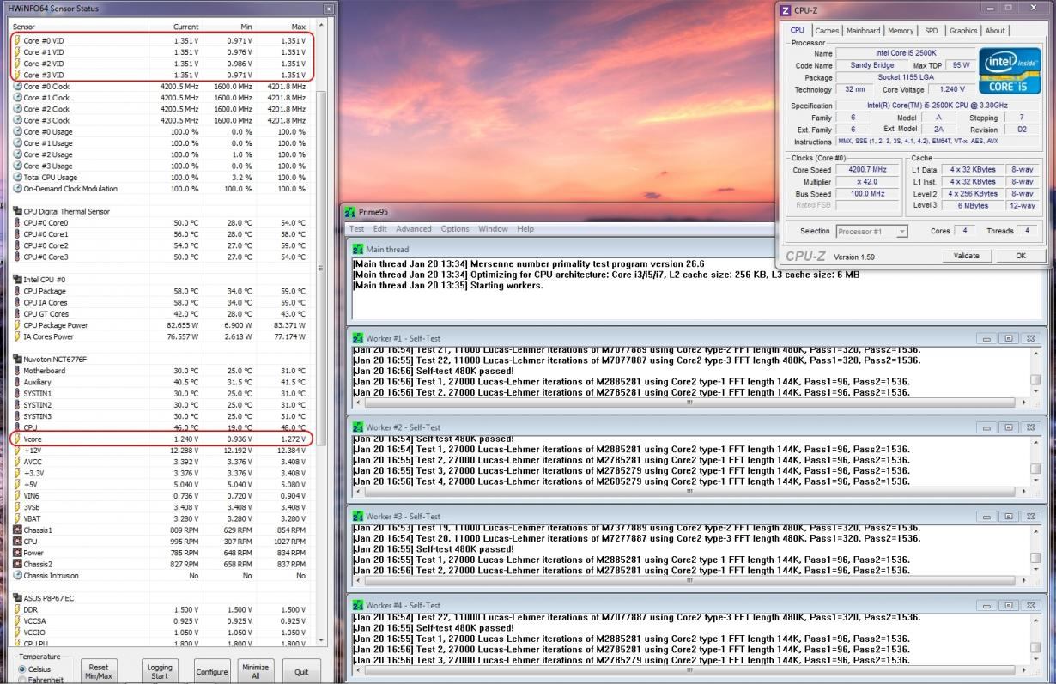Click the icon beside Total CPU Usage
The width and height of the screenshot is (1056, 684).
point(17,177)
